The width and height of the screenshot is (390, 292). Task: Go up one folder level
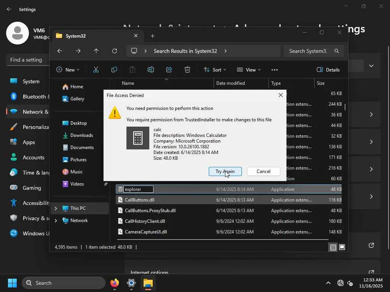point(96,51)
